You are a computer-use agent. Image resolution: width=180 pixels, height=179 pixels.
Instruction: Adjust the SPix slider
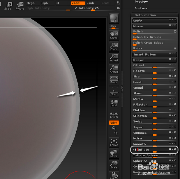click(114, 27)
